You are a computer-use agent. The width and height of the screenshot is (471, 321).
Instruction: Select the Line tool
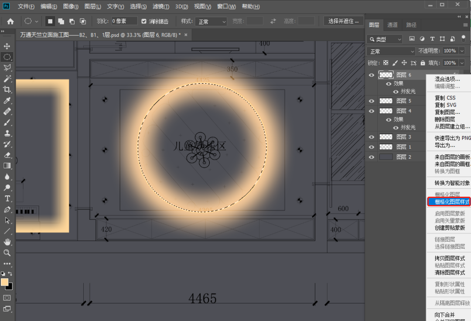point(7,231)
